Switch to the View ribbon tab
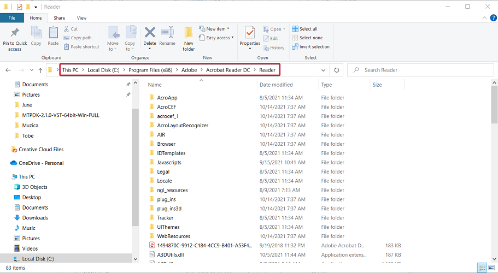The height and width of the screenshot is (273, 498). [x=81, y=18]
